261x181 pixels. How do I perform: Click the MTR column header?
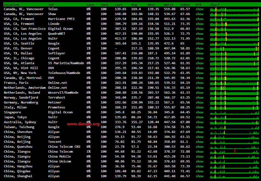pyautogui.click(x=199, y=5)
